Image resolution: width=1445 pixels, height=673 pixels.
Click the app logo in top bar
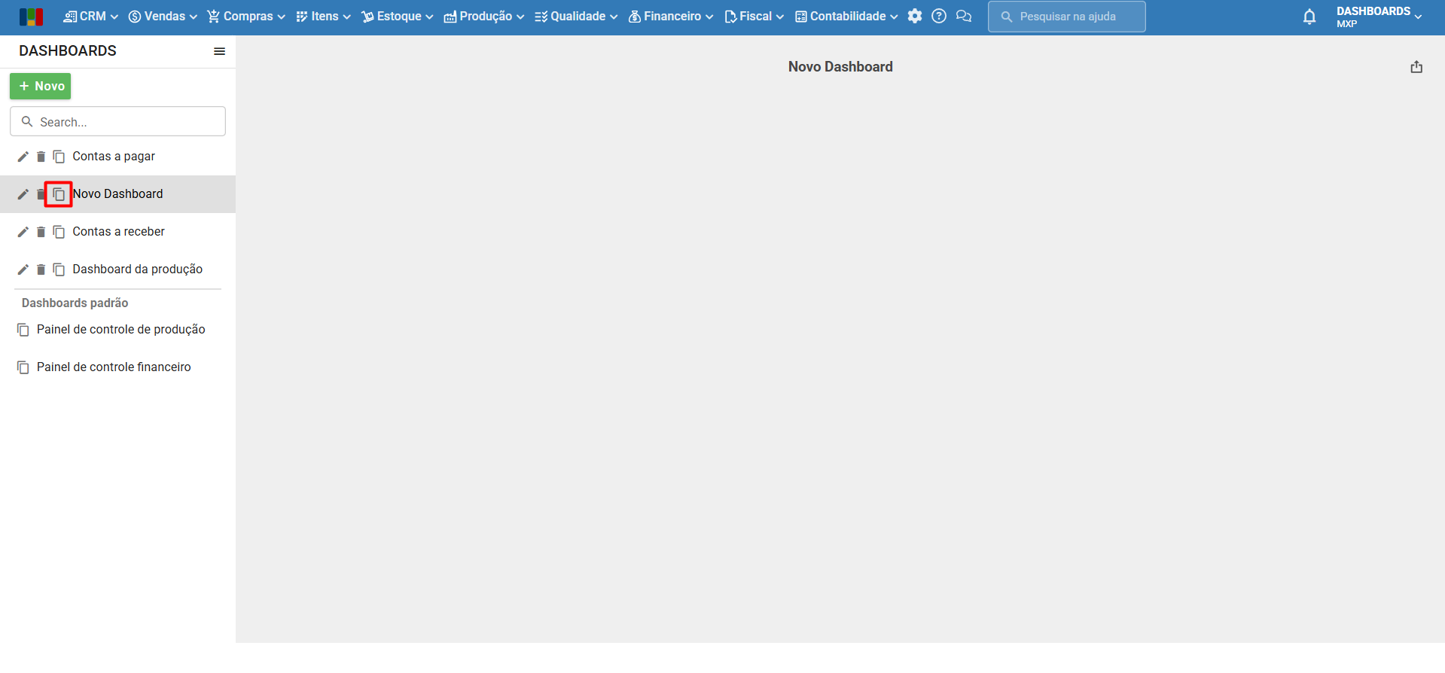(x=31, y=17)
